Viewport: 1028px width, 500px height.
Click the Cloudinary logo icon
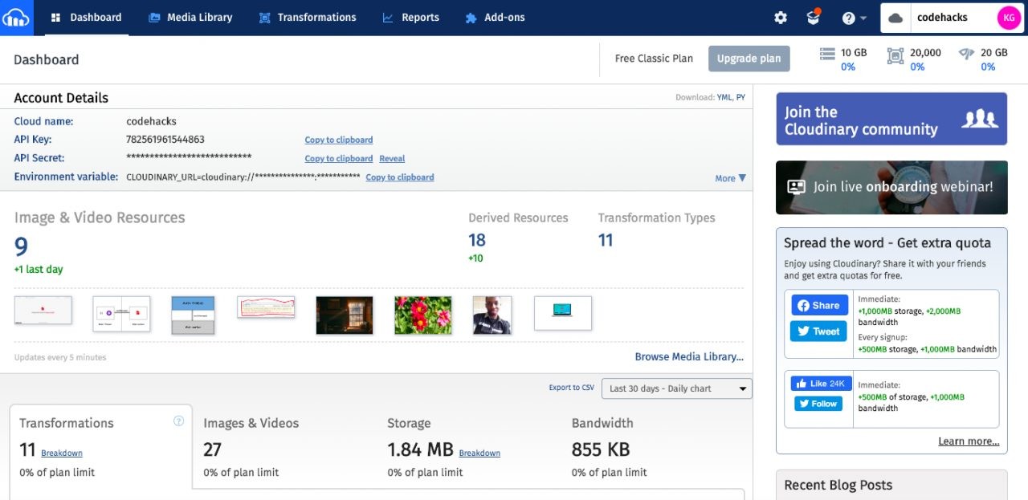tap(17, 17)
